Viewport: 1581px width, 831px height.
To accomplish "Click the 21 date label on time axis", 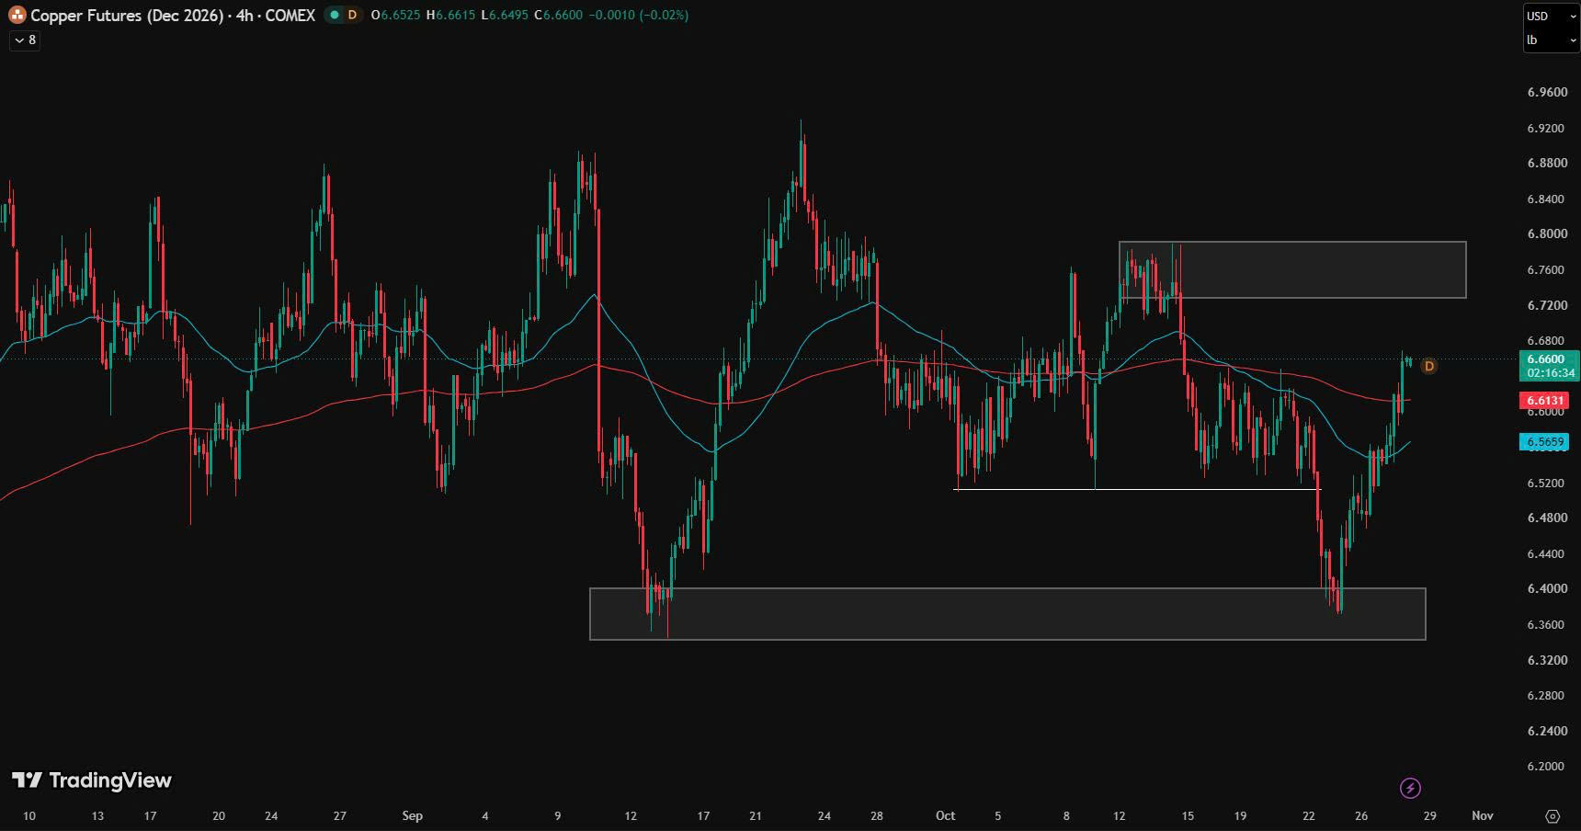I will coord(755,815).
